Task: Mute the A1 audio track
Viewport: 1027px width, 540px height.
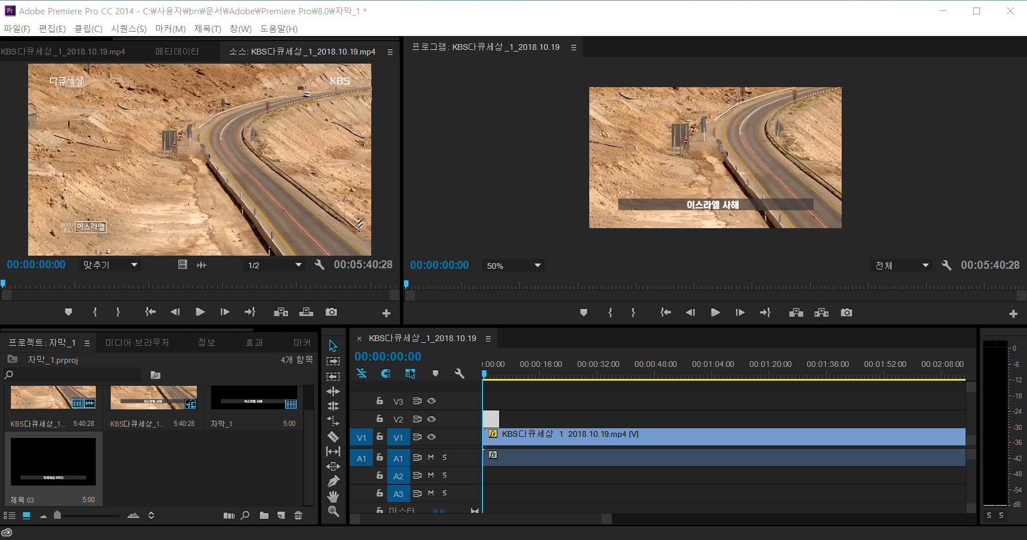Action: (431, 457)
